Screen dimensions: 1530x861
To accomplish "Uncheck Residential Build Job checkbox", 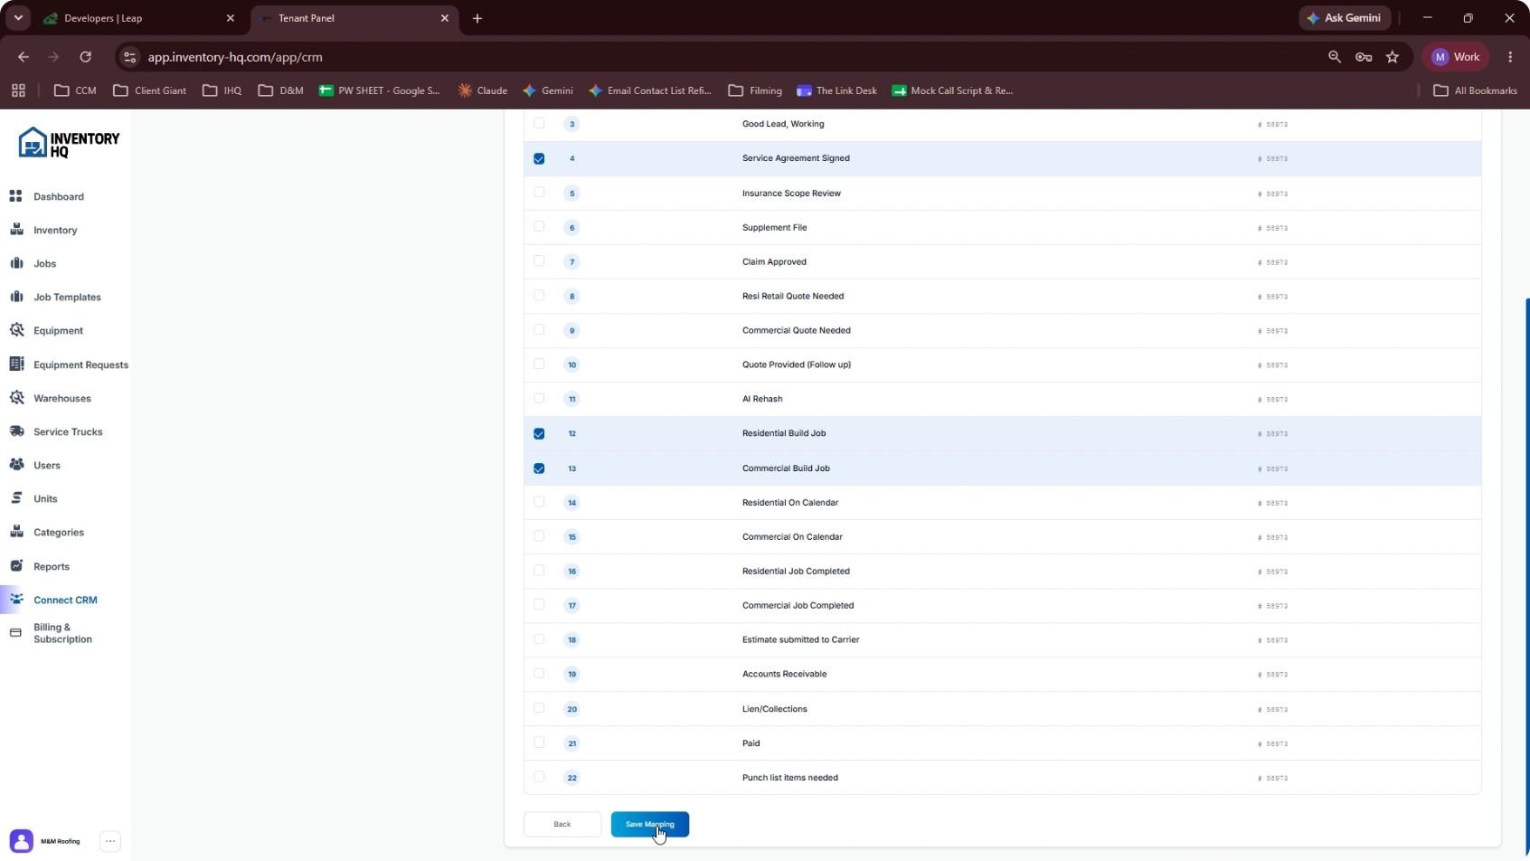I will (539, 434).
